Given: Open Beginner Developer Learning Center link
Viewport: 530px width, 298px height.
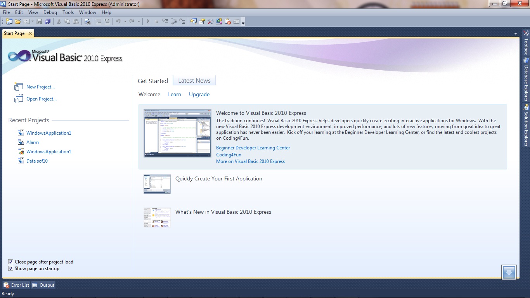Looking at the screenshot, I should [x=253, y=148].
